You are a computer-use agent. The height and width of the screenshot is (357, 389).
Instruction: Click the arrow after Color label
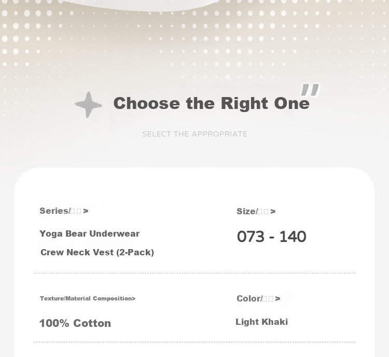(x=277, y=299)
